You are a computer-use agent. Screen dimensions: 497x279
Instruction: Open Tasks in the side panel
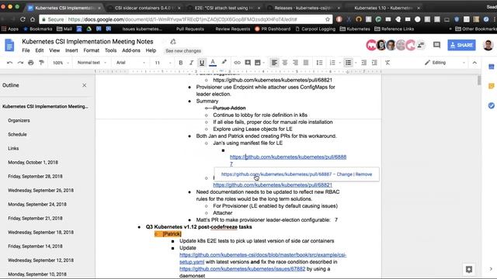click(492, 105)
